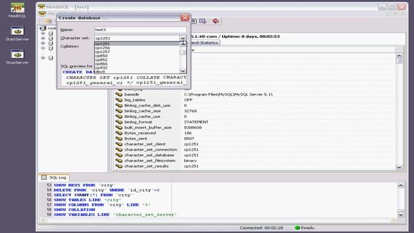This screenshot has width=414, height=233.
Task: Click the green Ready status indicator
Action: [x=298, y=228]
